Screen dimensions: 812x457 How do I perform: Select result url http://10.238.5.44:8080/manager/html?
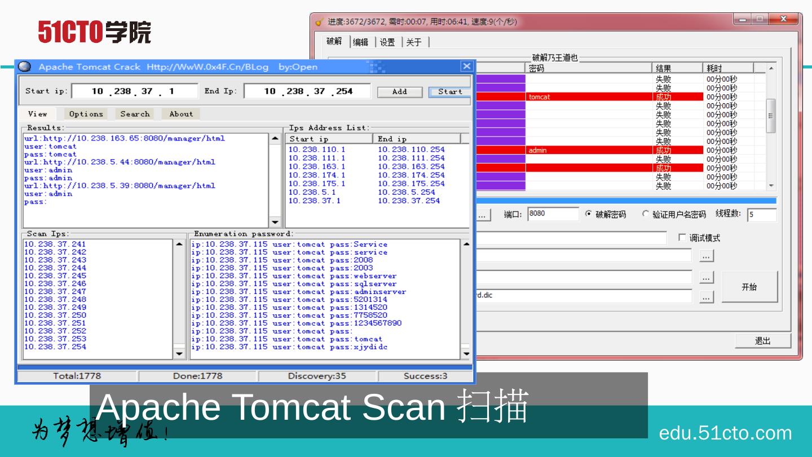120,162
